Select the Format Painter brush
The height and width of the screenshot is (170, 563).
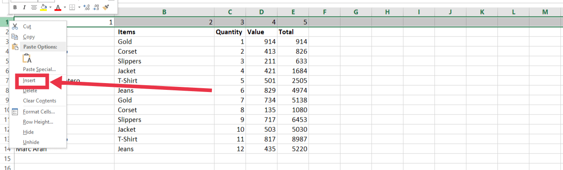point(106,7)
